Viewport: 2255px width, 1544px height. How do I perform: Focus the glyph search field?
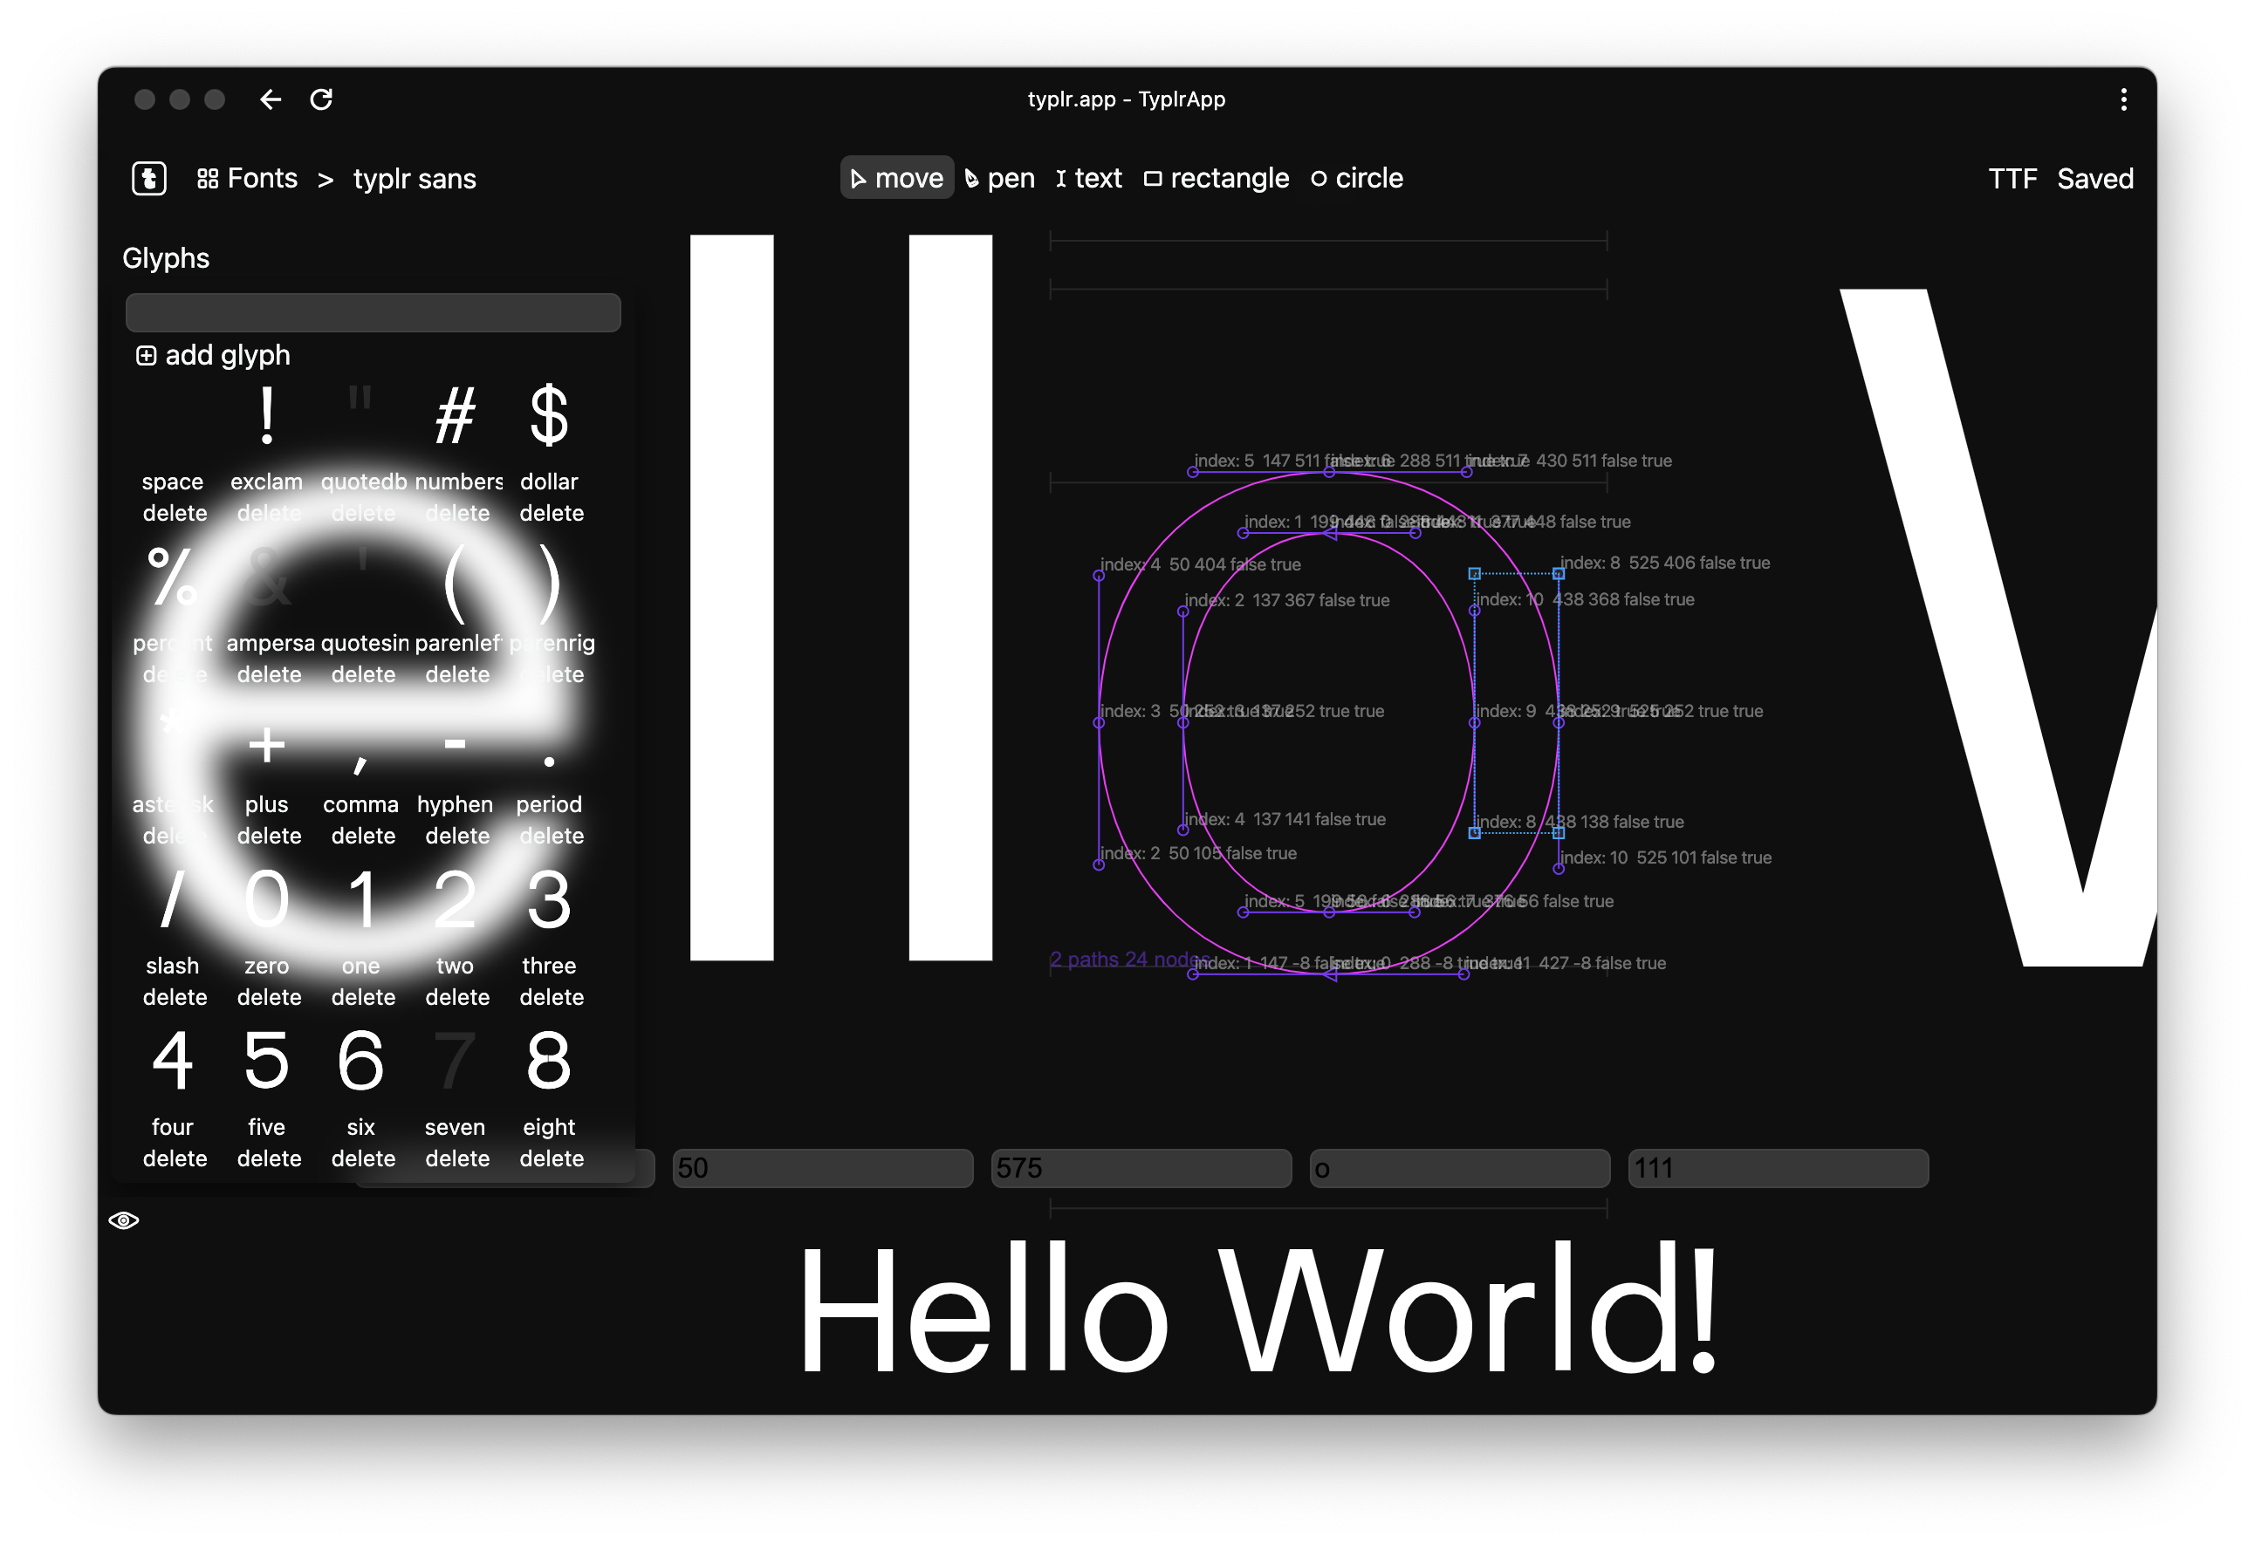pos(373,312)
